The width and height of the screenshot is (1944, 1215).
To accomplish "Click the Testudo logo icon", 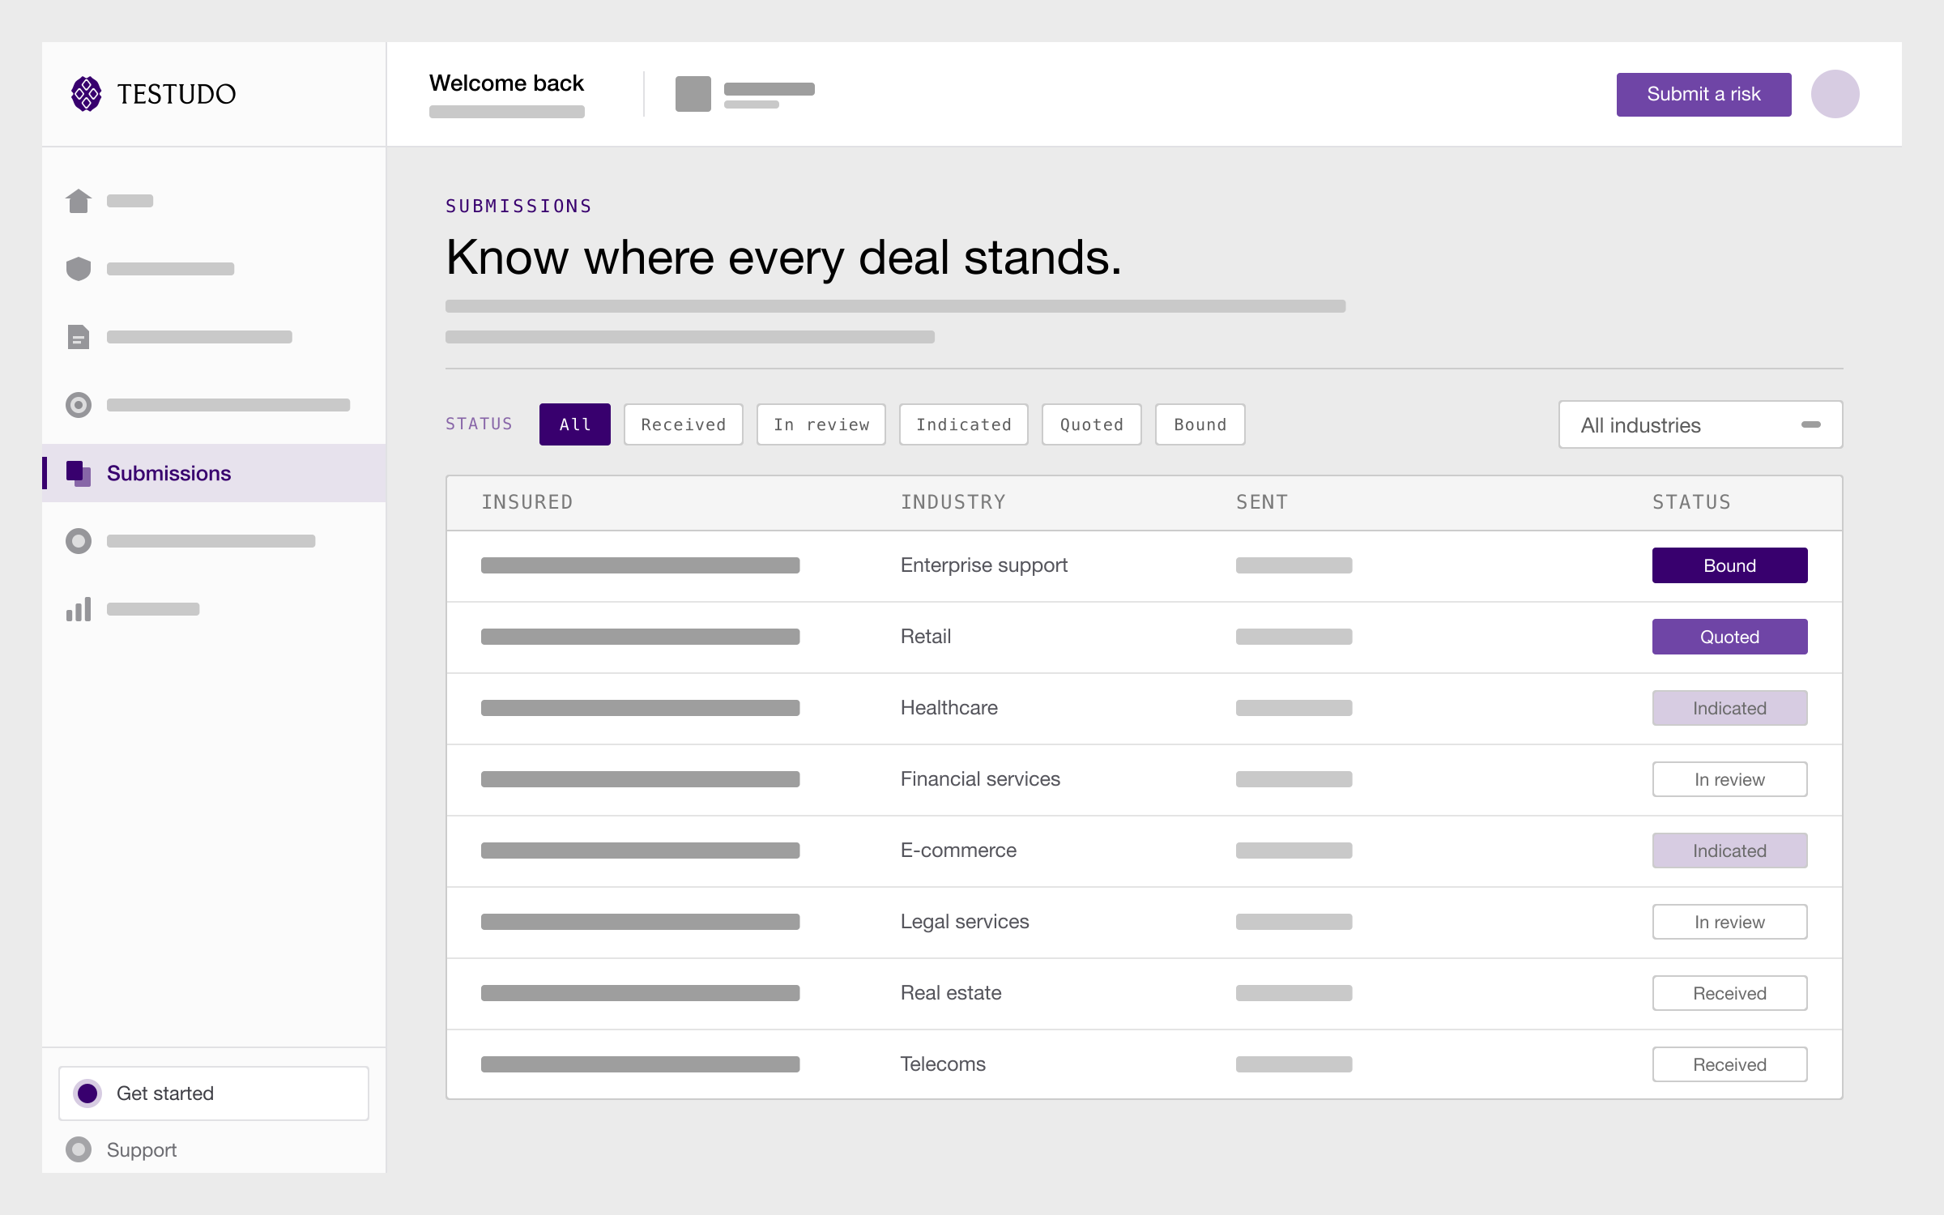I will click(87, 94).
